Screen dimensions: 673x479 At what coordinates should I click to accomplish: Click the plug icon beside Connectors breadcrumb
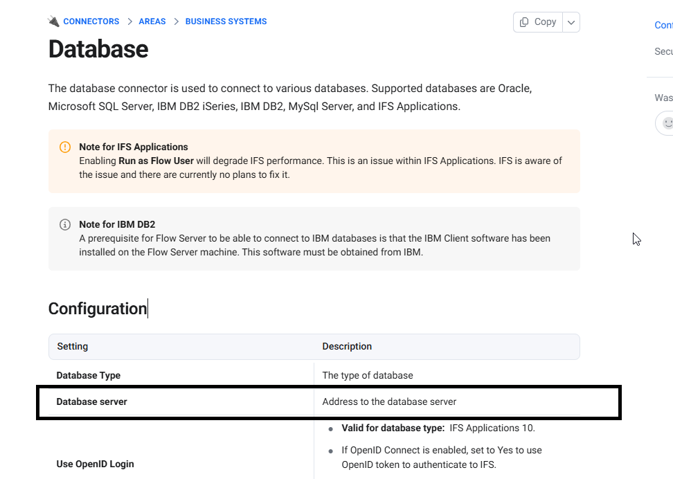pyautogui.click(x=53, y=21)
